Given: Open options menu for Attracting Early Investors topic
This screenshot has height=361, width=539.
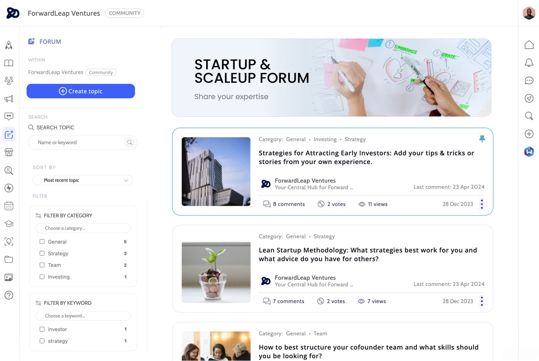Looking at the screenshot, I should click(x=482, y=204).
